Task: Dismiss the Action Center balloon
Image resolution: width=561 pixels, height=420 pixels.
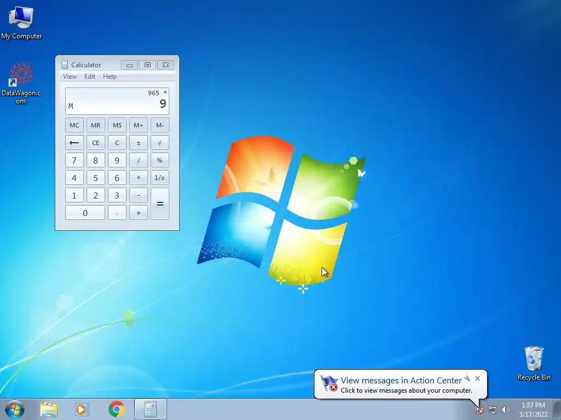Action: coord(477,378)
